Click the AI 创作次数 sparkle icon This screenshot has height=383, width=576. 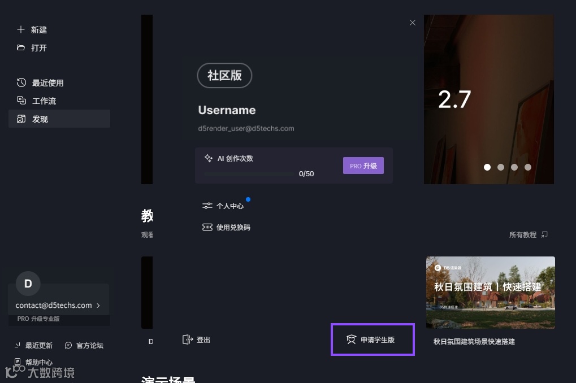(x=208, y=158)
